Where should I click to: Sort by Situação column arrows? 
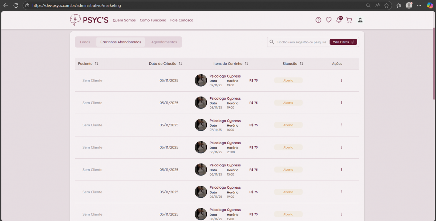pyautogui.click(x=301, y=64)
